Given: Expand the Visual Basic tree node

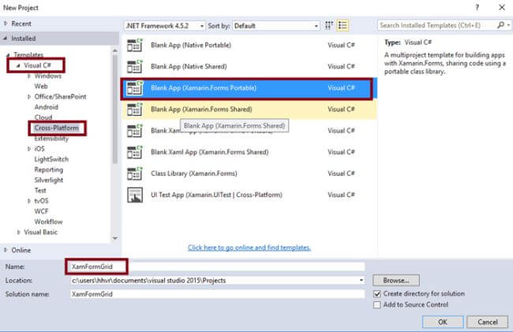Looking at the screenshot, I should (x=19, y=232).
